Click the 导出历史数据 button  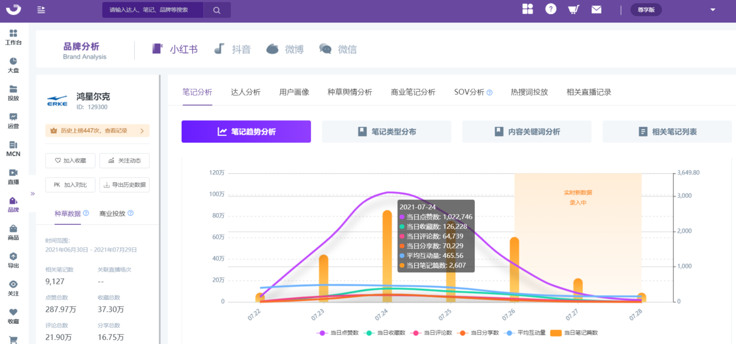coord(124,185)
